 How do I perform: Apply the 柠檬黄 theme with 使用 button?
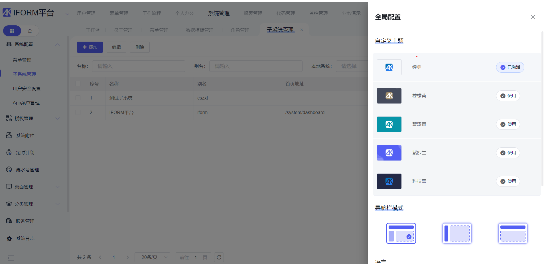508,96
